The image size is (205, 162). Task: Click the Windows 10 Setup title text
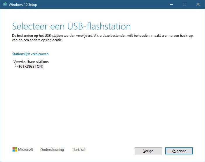point(23,5)
